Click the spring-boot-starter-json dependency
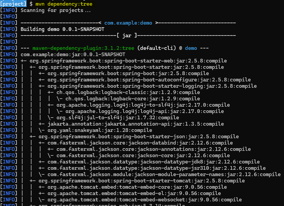This screenshot has width=284, height=206. click(x=130, y=136)
